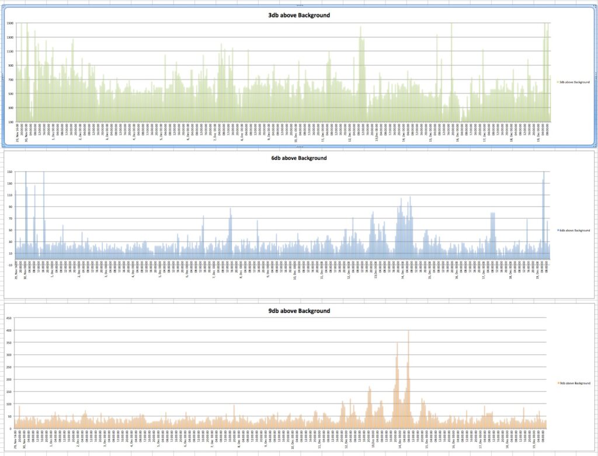This screenshot has height=456, width=598.
Task: Click the 450 label on 9db chart axis
Action: pyautogui.click(x=9, y=318)
